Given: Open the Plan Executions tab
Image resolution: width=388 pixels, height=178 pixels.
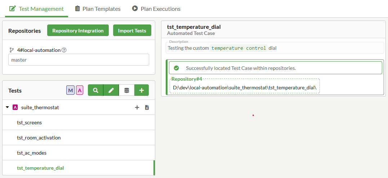Looking at the screenshot, I should [x=156, y=9].
